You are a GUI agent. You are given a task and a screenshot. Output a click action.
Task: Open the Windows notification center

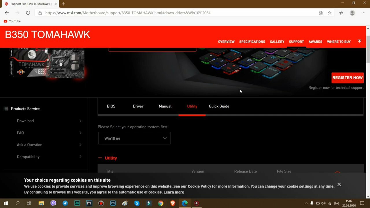pos(362,203)
